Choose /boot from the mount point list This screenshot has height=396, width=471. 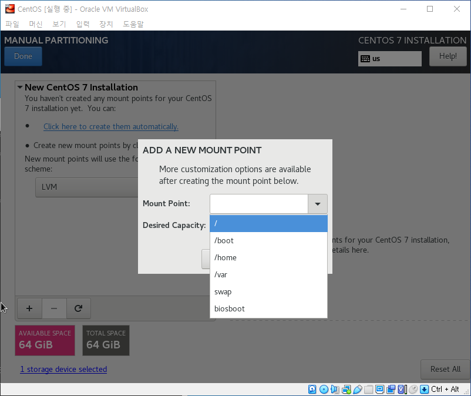click(x=268, y=241)
